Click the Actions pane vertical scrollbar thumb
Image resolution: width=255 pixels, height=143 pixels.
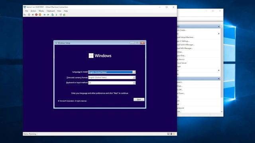pyautogui.click(x=222, y=62)
